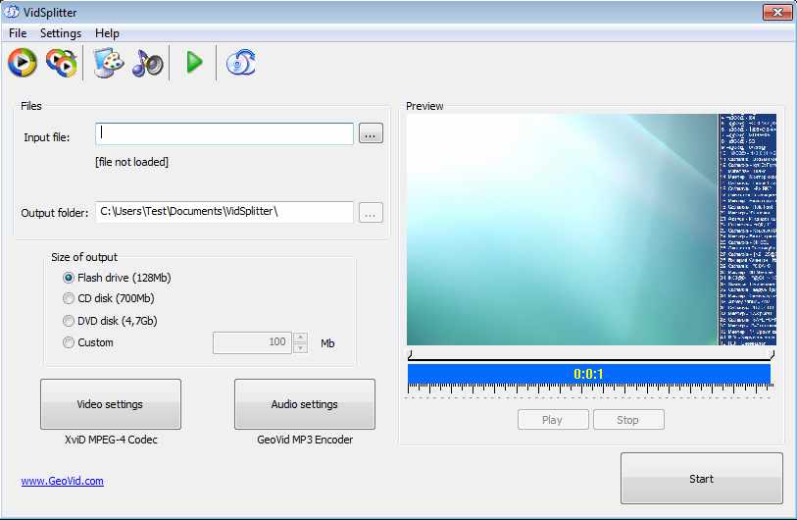Open the Help menu

(107, 33)
